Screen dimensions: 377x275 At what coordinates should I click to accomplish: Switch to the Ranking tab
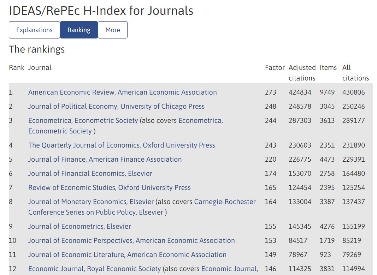pyautogui.click(x=79, y=30)
